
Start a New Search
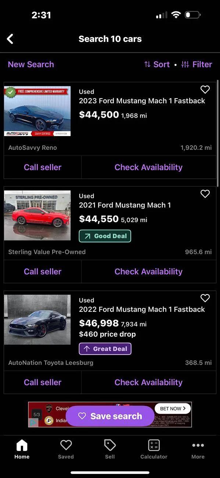pyautogui.click(x=31, y=64)
